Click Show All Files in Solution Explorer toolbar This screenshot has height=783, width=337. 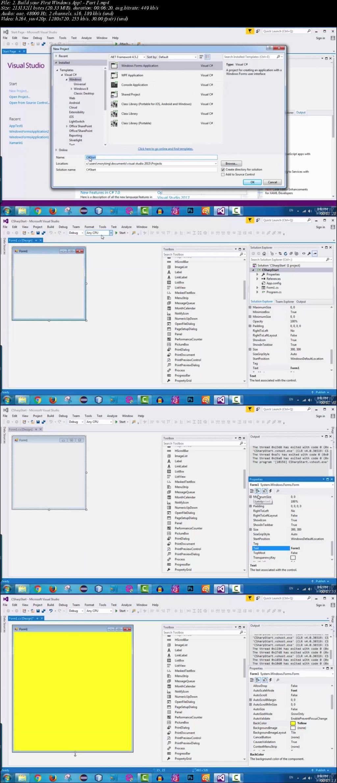296,253
